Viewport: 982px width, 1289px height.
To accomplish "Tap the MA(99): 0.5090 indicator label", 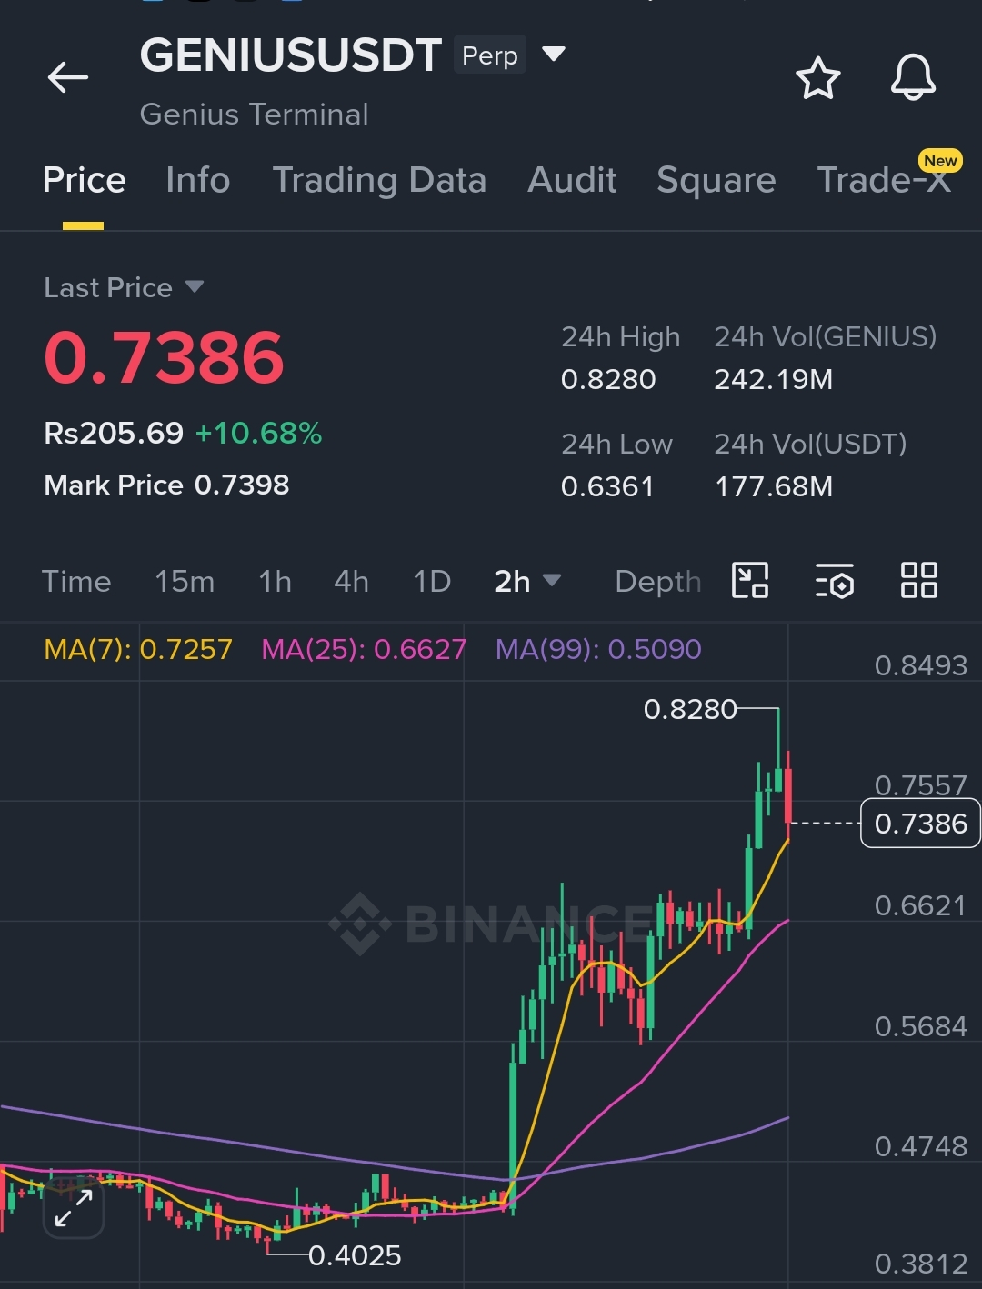I will coord(598,649).
